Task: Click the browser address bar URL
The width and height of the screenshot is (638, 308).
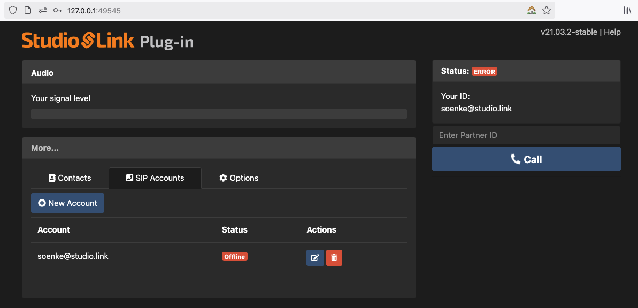Action: (x=94, y=10)
